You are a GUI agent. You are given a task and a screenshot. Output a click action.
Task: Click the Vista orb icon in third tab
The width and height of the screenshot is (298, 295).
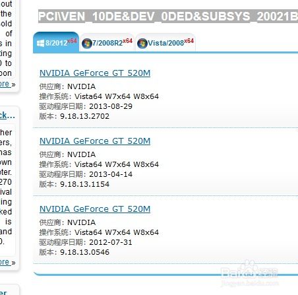pyautogui.click(x=142, y=43)
